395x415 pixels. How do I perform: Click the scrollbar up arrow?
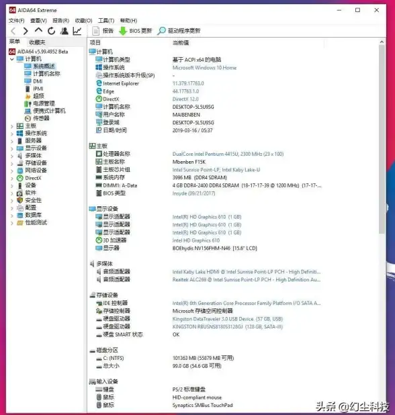point(382,42)
